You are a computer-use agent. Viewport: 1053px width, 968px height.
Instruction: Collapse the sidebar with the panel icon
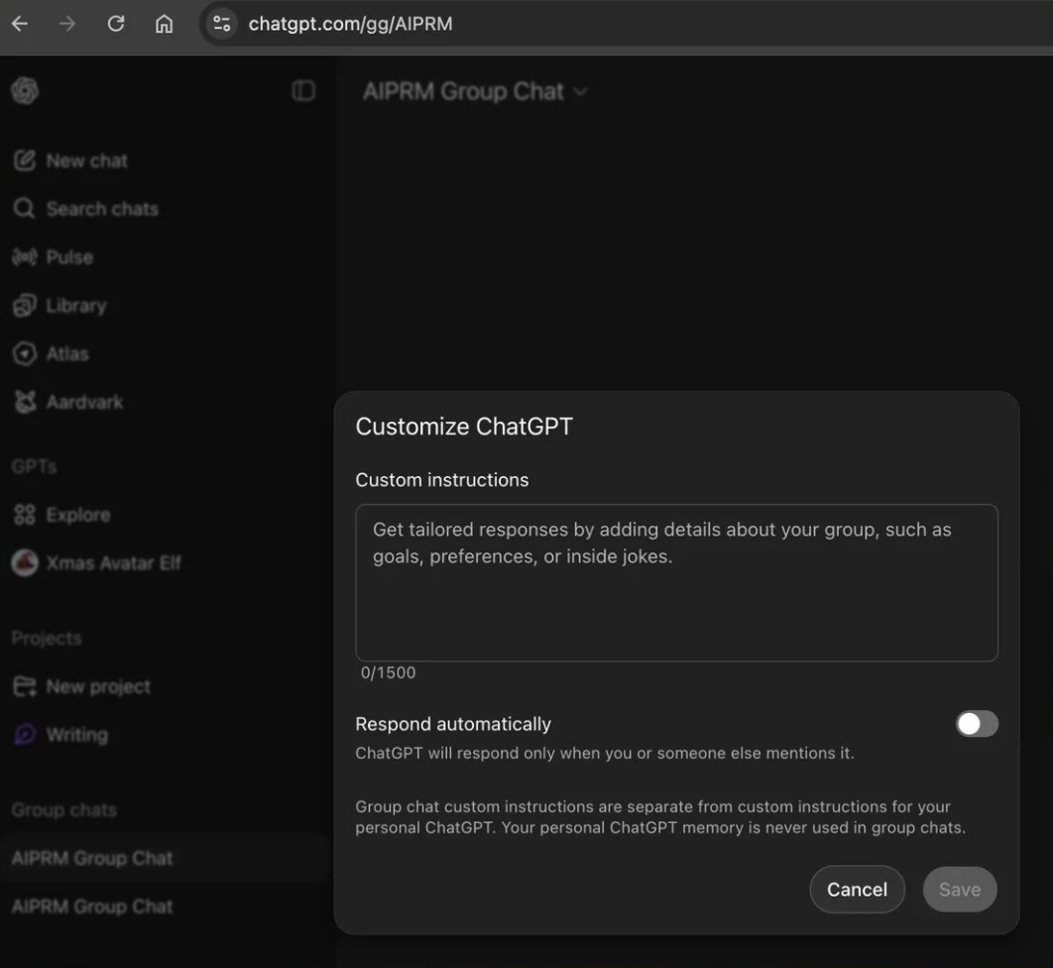304,89
